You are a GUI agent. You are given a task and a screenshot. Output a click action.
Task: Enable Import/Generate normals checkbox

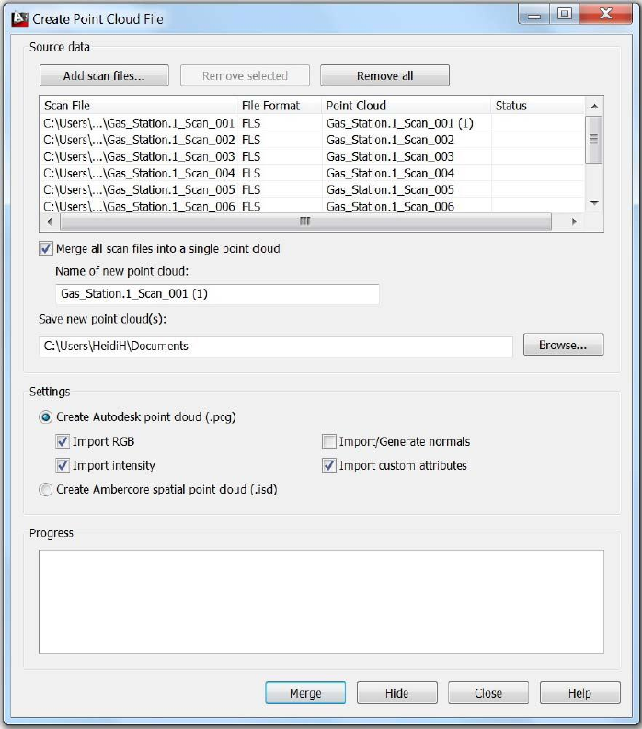click(329, 441)
